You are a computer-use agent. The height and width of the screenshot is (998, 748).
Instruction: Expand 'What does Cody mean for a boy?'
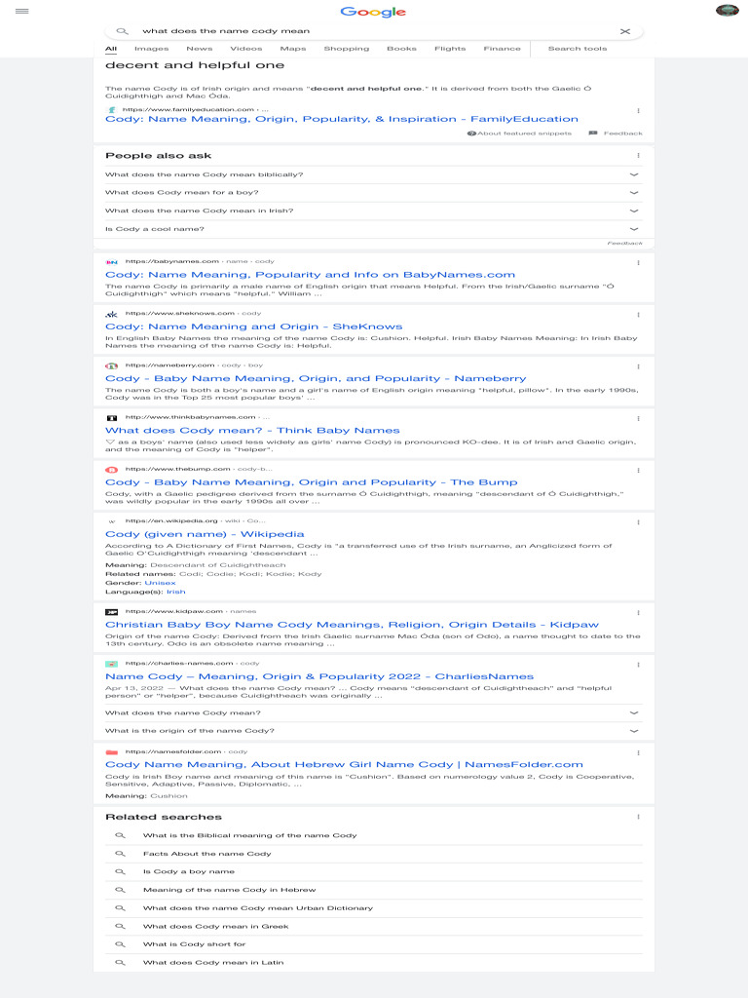point(634,193)
